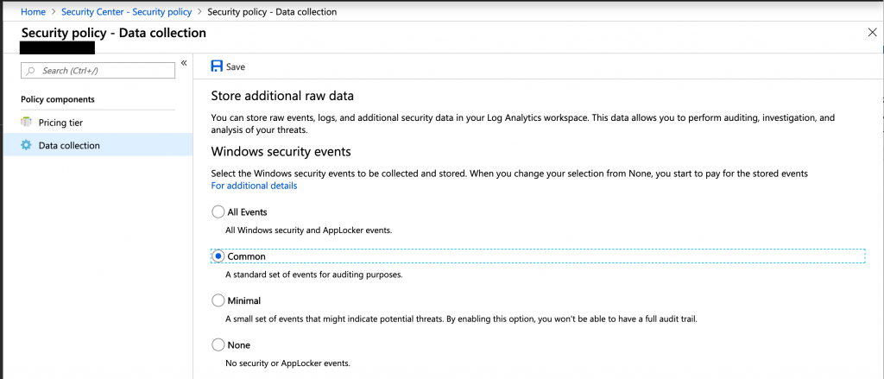Click the Pricing tier icon

27,123
